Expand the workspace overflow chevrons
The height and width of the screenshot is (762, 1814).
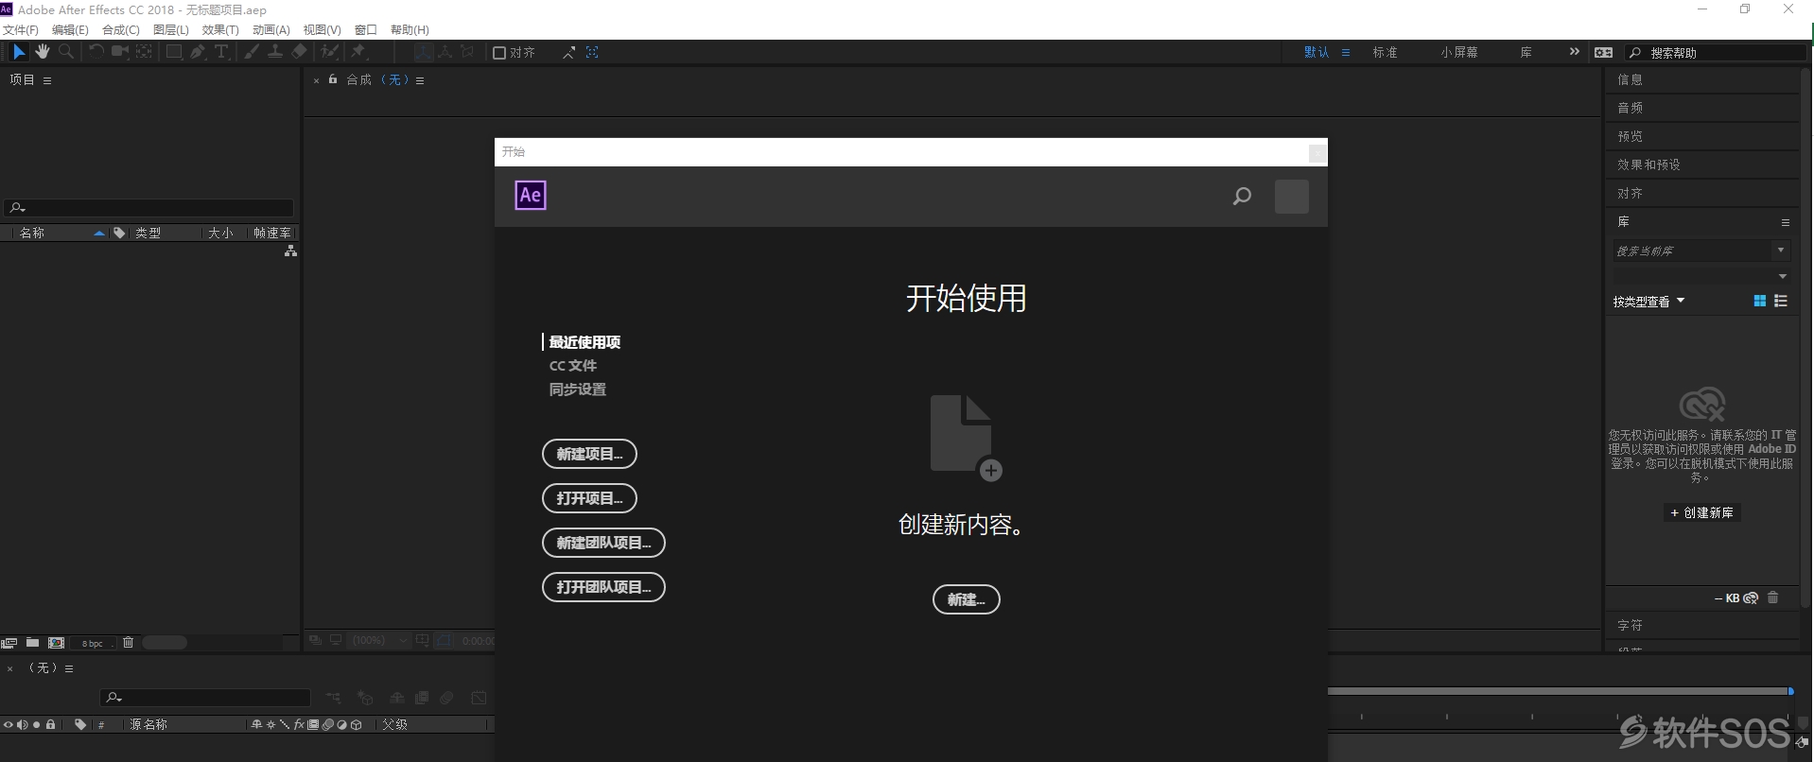tap(1574, 52)
